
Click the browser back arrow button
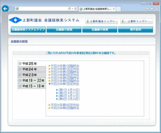pos(5,9)
